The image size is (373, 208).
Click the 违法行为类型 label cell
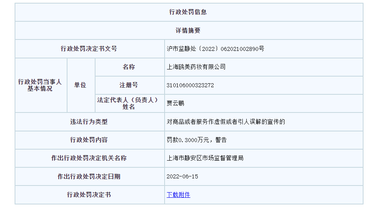click(89, 122)
